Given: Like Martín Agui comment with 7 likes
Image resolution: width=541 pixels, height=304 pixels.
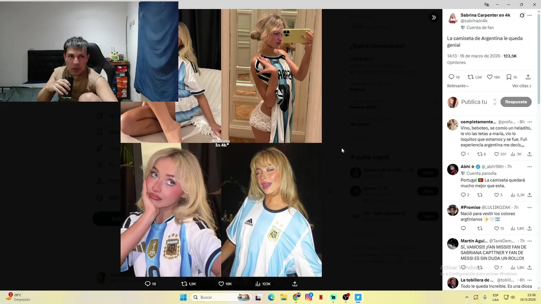Looking at the screenshot, I should 498,268.
